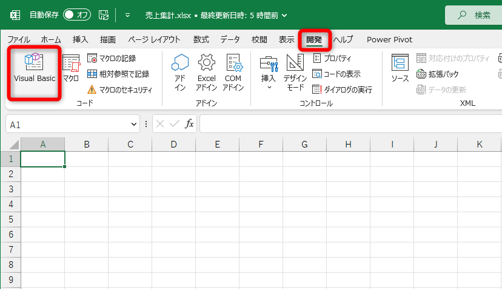Open 拡張パック (Expansion Packs)
The image size is (502, 289).
(437, 74)
